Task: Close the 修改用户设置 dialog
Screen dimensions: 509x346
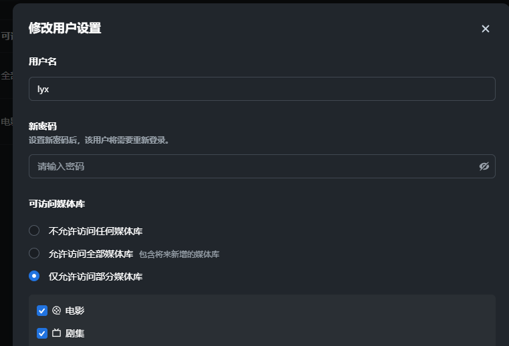Action: coord(486,29)
